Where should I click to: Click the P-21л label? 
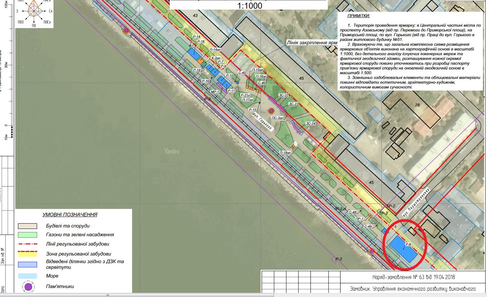[x=245, y=95]
